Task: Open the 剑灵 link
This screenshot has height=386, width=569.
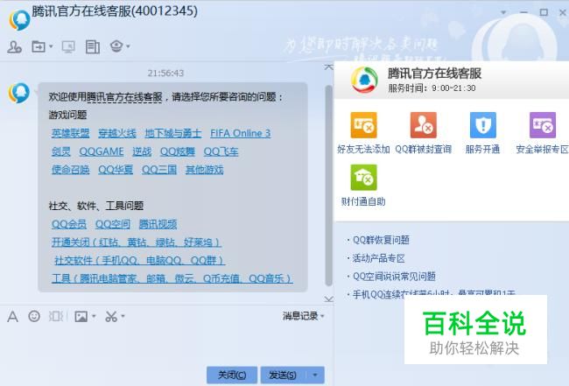Action: coord(61,151)
